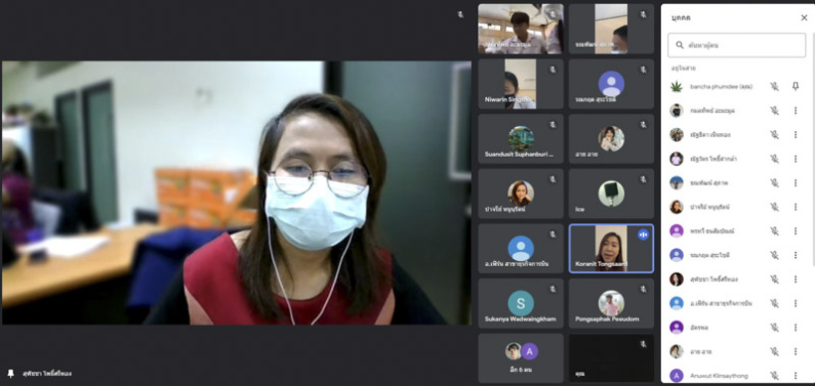Click the bancha phumdee cannabis-leaf avatar
This screenshot has height=386, width=815.
coord(676,86)
